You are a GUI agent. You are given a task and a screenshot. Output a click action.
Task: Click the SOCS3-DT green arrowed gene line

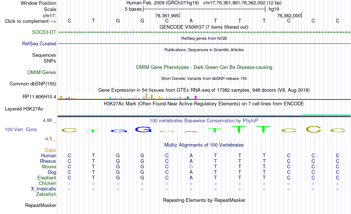coord(204,32)
